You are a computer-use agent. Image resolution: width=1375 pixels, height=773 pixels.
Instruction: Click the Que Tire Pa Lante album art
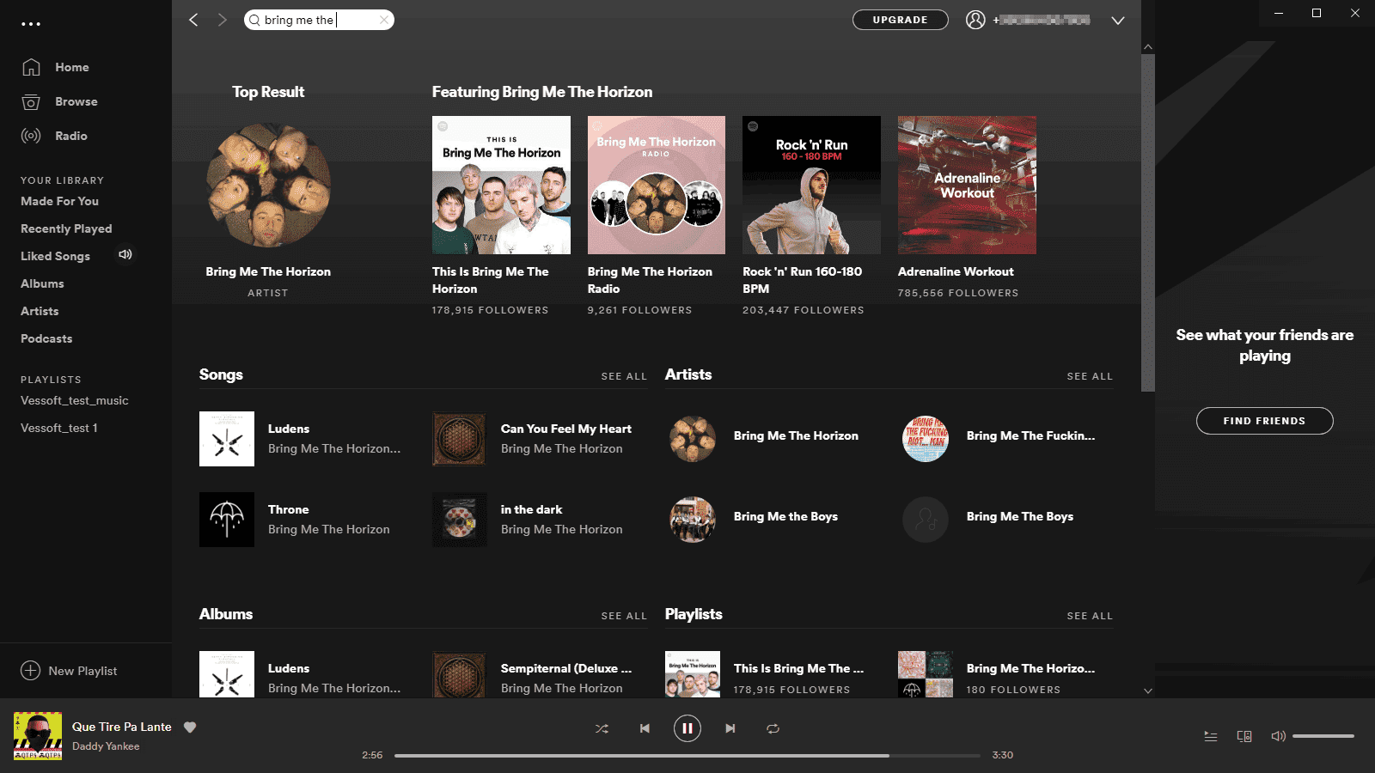38,736
